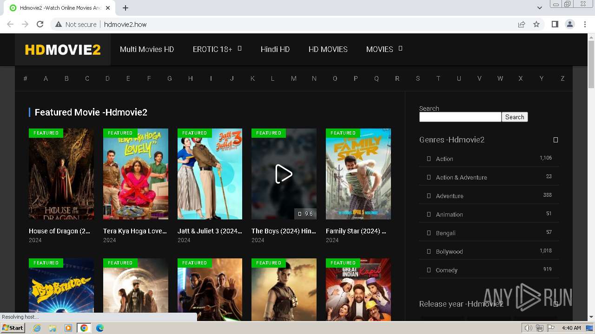Image resolution: width=595 pixels, height=334 pixels.
Task: Play The Boys featured movie
Action: [284, 174]
